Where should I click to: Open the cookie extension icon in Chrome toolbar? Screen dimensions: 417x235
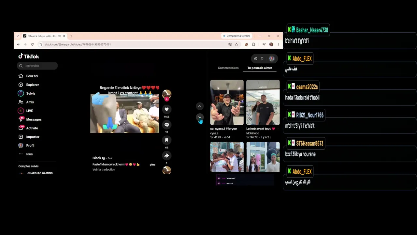coord(246,44)
